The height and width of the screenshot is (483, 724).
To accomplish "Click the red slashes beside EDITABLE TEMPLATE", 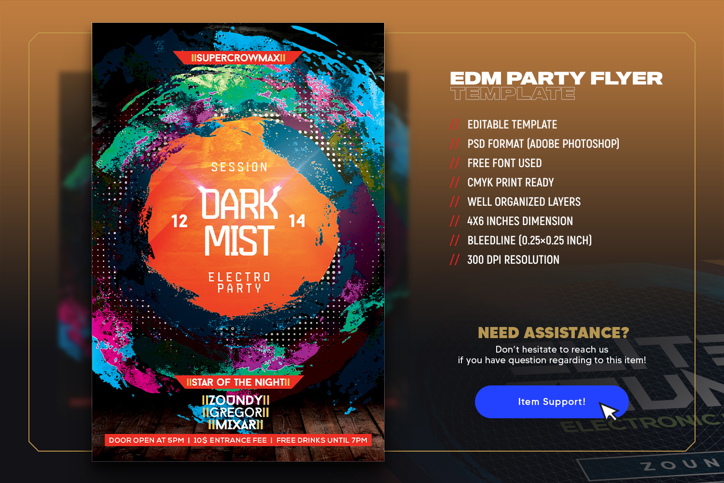I will (x=455, y=125).
